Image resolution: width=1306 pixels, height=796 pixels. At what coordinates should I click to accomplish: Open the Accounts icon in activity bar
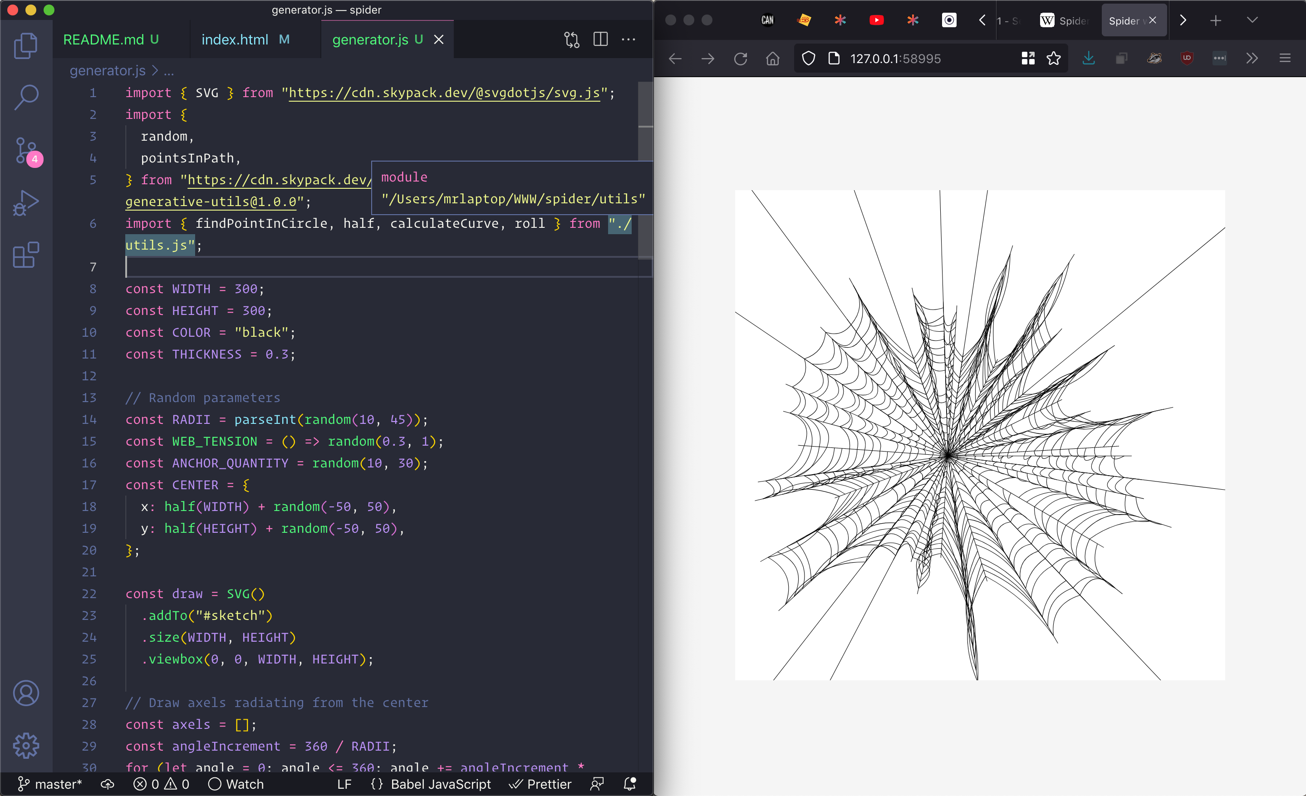click(x=25, y=693)
